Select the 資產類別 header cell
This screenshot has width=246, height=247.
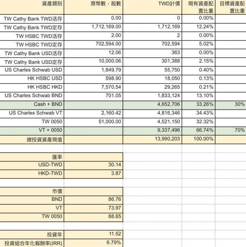click(x=32, y=7)
